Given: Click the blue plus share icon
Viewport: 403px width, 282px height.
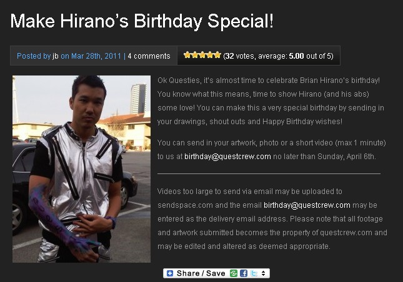Looking at the screenshot, I should tap(170, 273).
